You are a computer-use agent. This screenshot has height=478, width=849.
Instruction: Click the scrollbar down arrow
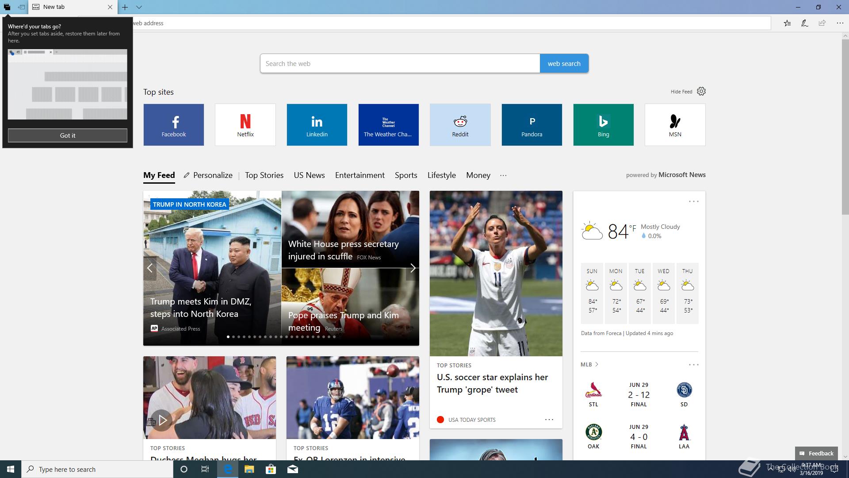click(845, 456)
